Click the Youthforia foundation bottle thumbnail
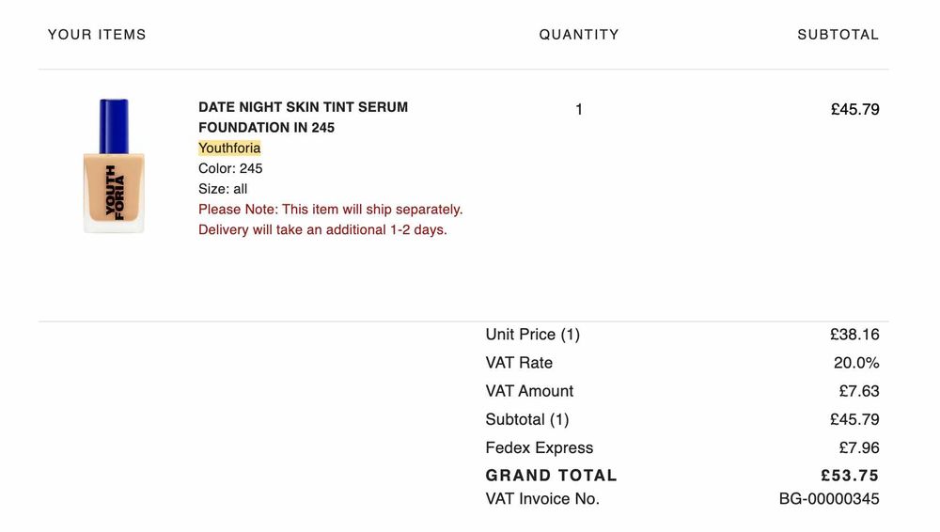This screenshot has width=940, height=532. click(x=114, y=166)
